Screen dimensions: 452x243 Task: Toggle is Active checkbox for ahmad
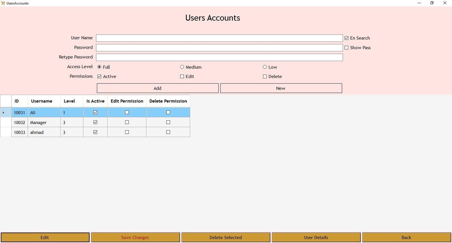point(95,132)
